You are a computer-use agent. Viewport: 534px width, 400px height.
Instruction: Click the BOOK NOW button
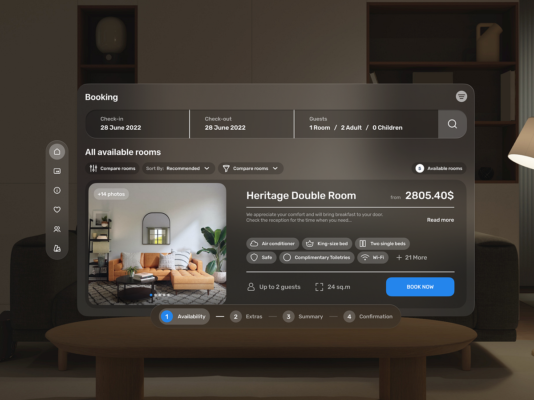(x=420, y=287)
